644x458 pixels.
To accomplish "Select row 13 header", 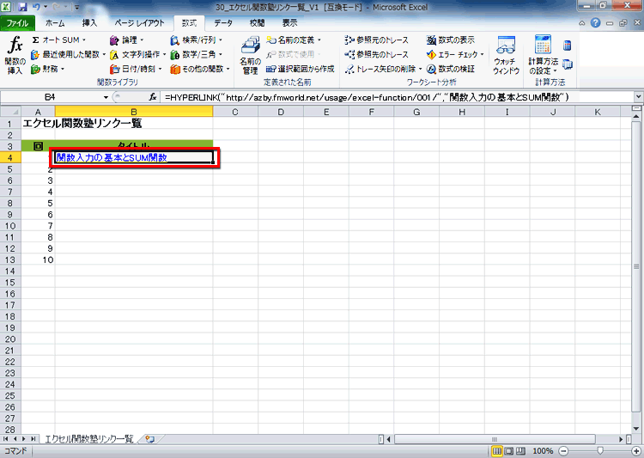I will [x=10, y=260].
